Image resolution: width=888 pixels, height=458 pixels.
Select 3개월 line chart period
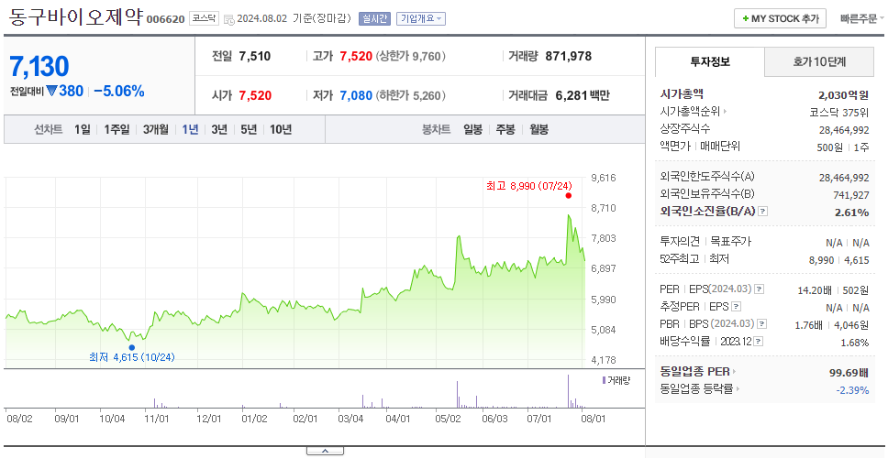[156, 129]
